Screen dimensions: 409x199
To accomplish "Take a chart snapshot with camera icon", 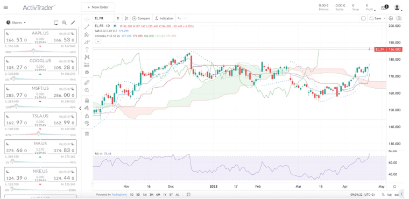I will coord(399,18).
